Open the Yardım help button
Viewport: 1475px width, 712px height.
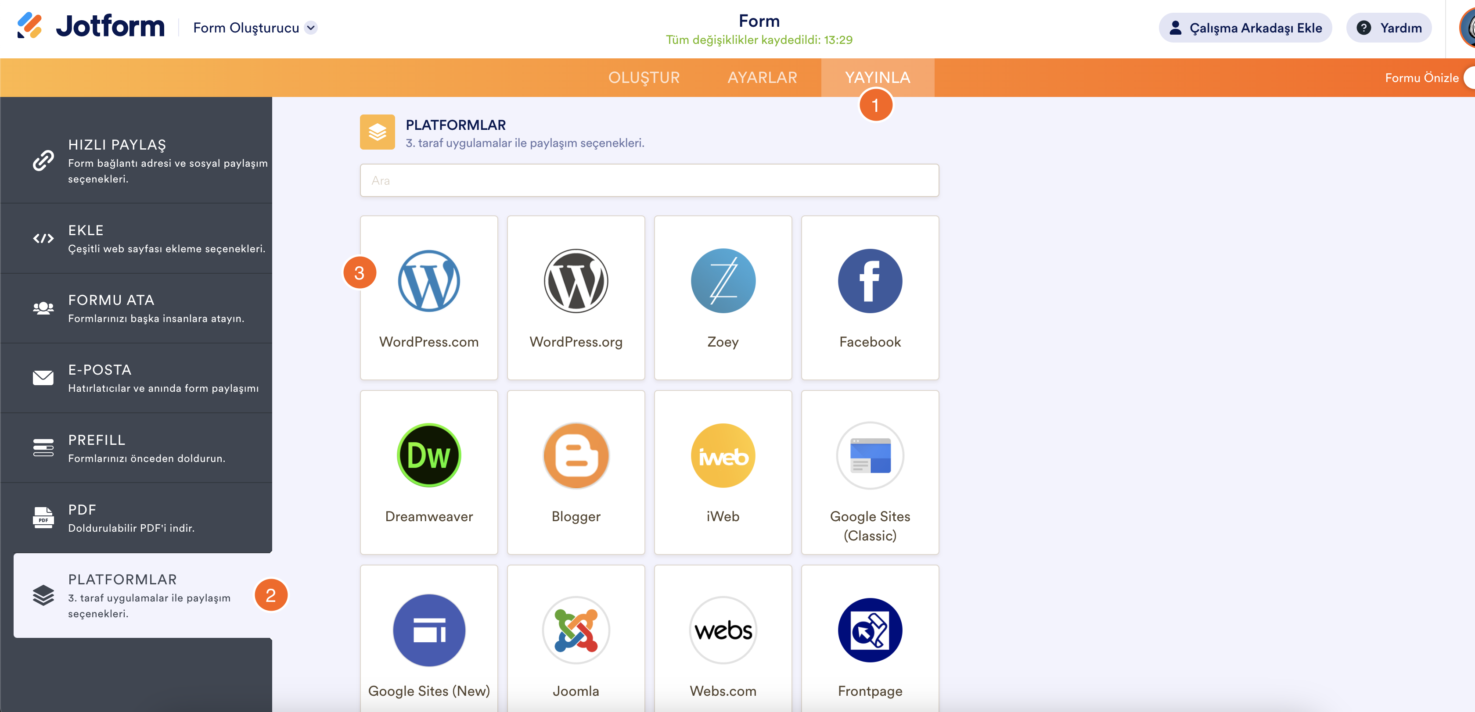click(x=1388, y=28)
